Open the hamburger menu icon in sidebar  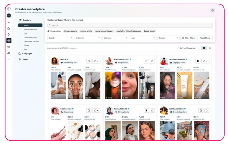[9, 59]
